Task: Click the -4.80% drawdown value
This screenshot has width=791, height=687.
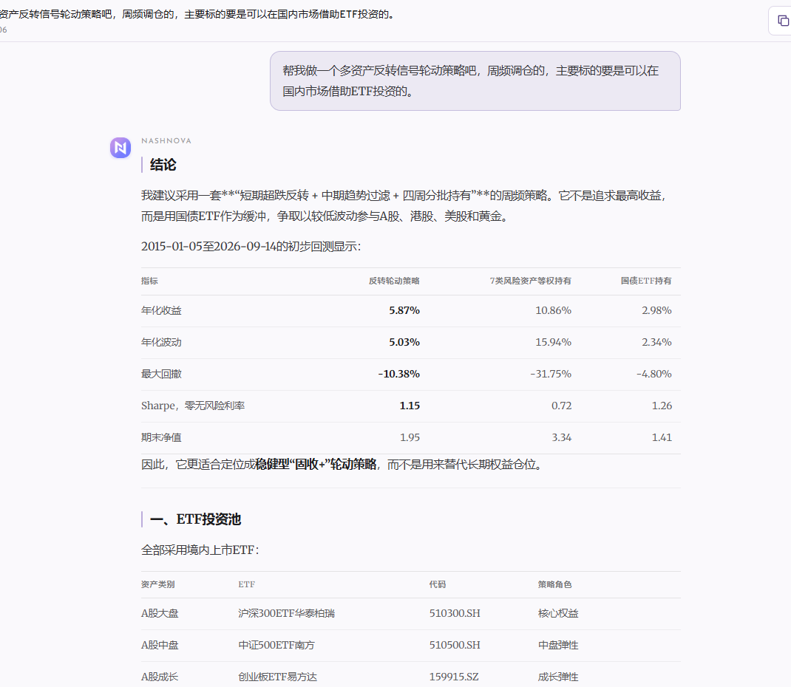Action: pos(653,374)
